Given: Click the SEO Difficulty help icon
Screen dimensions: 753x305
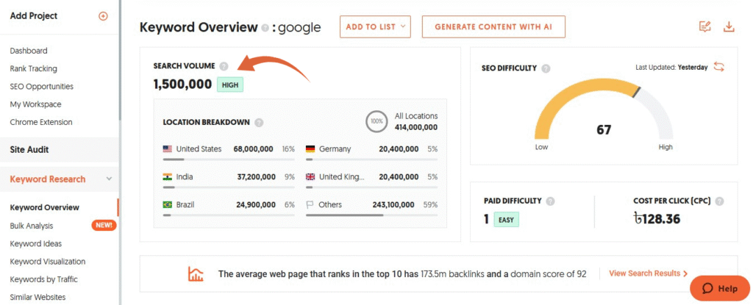Looking at the screenshot, I should tap(546, 68).
